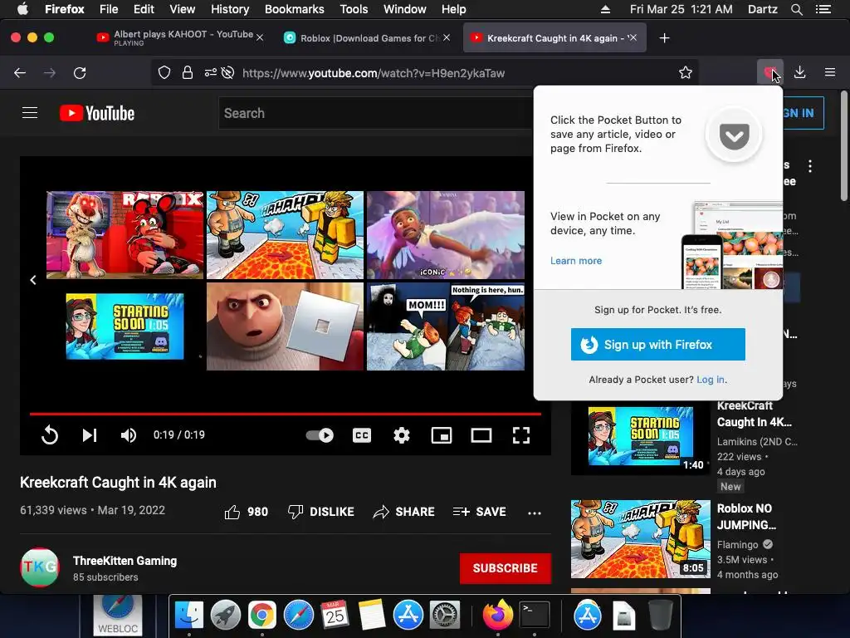The width and height of the screenshot is (850, 638).
Task: Open the Learn more link in Pocket panel
Action: (576, 261)
